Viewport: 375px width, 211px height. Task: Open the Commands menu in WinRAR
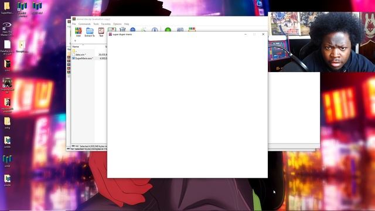(84, 24)
